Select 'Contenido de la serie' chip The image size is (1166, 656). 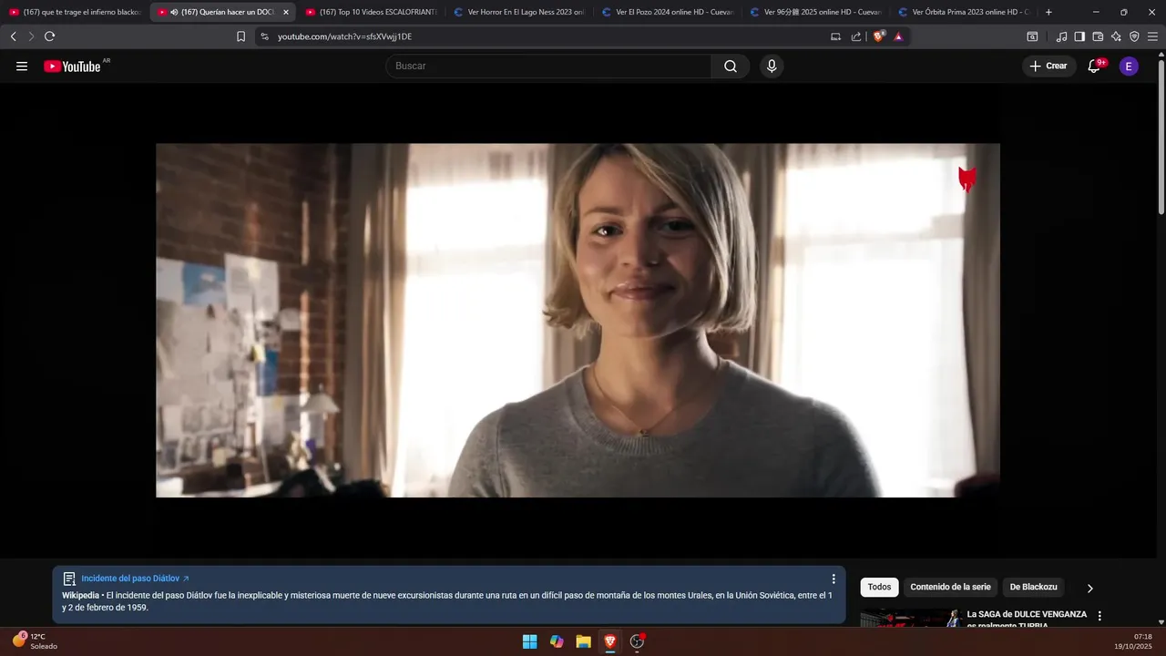(x=950, y=588)
